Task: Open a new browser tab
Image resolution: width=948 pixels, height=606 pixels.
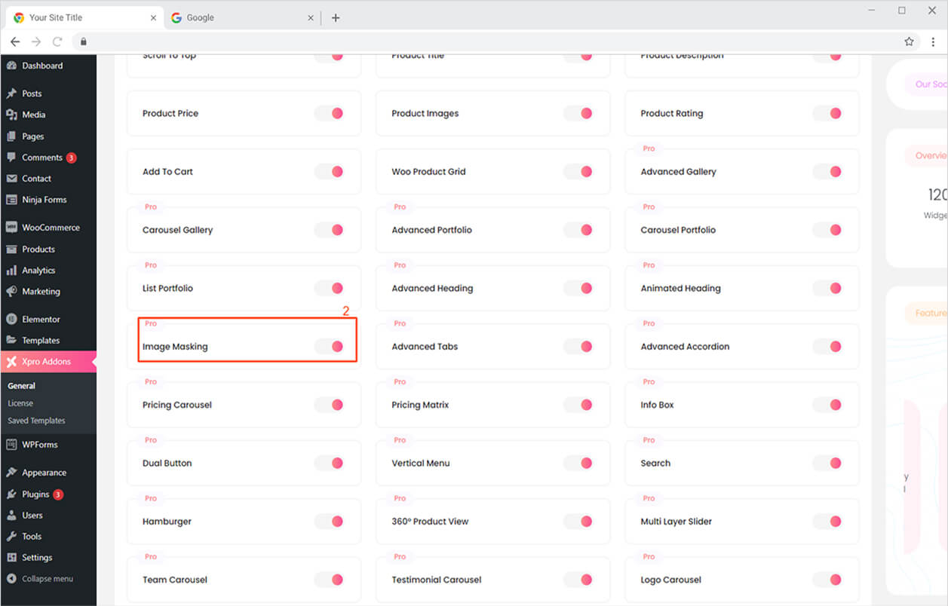Action: (336, 17)
